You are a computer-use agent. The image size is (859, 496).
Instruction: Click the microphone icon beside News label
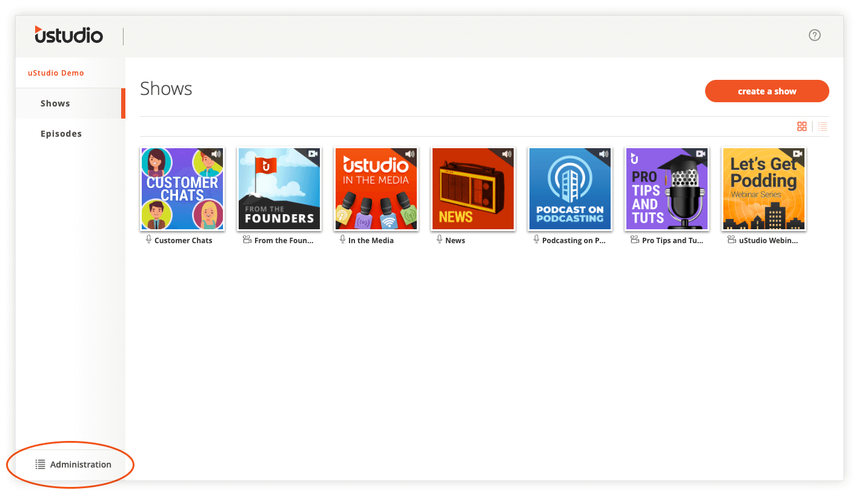click(x=439, y=240)
